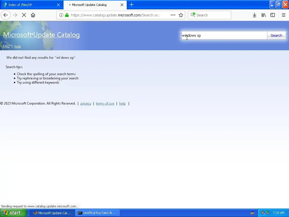Open the footer help link
This screenshot has width=289, height=217.
tap(122, 103)
